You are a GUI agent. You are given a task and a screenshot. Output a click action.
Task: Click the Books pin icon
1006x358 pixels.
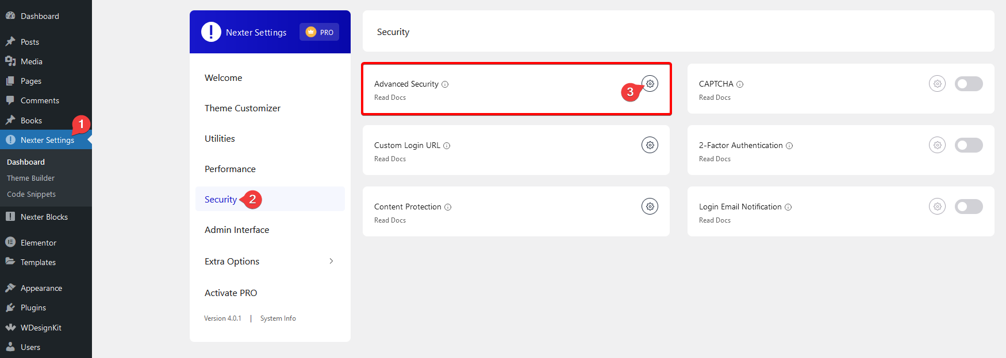10,120
